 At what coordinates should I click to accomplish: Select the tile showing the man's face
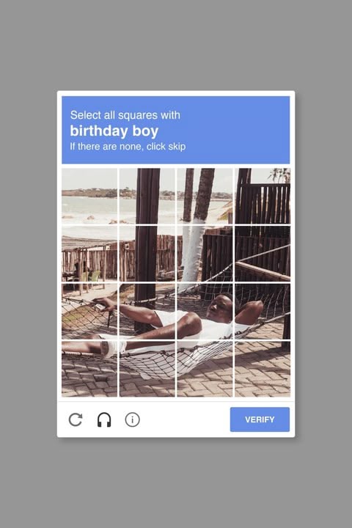click(x=205, y=312)
